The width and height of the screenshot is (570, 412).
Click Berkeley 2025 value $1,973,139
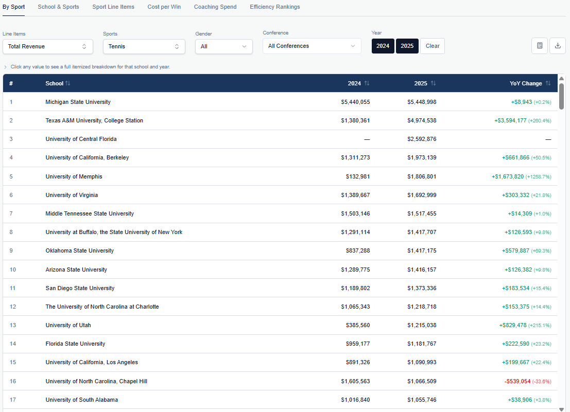tap(422, 157)
